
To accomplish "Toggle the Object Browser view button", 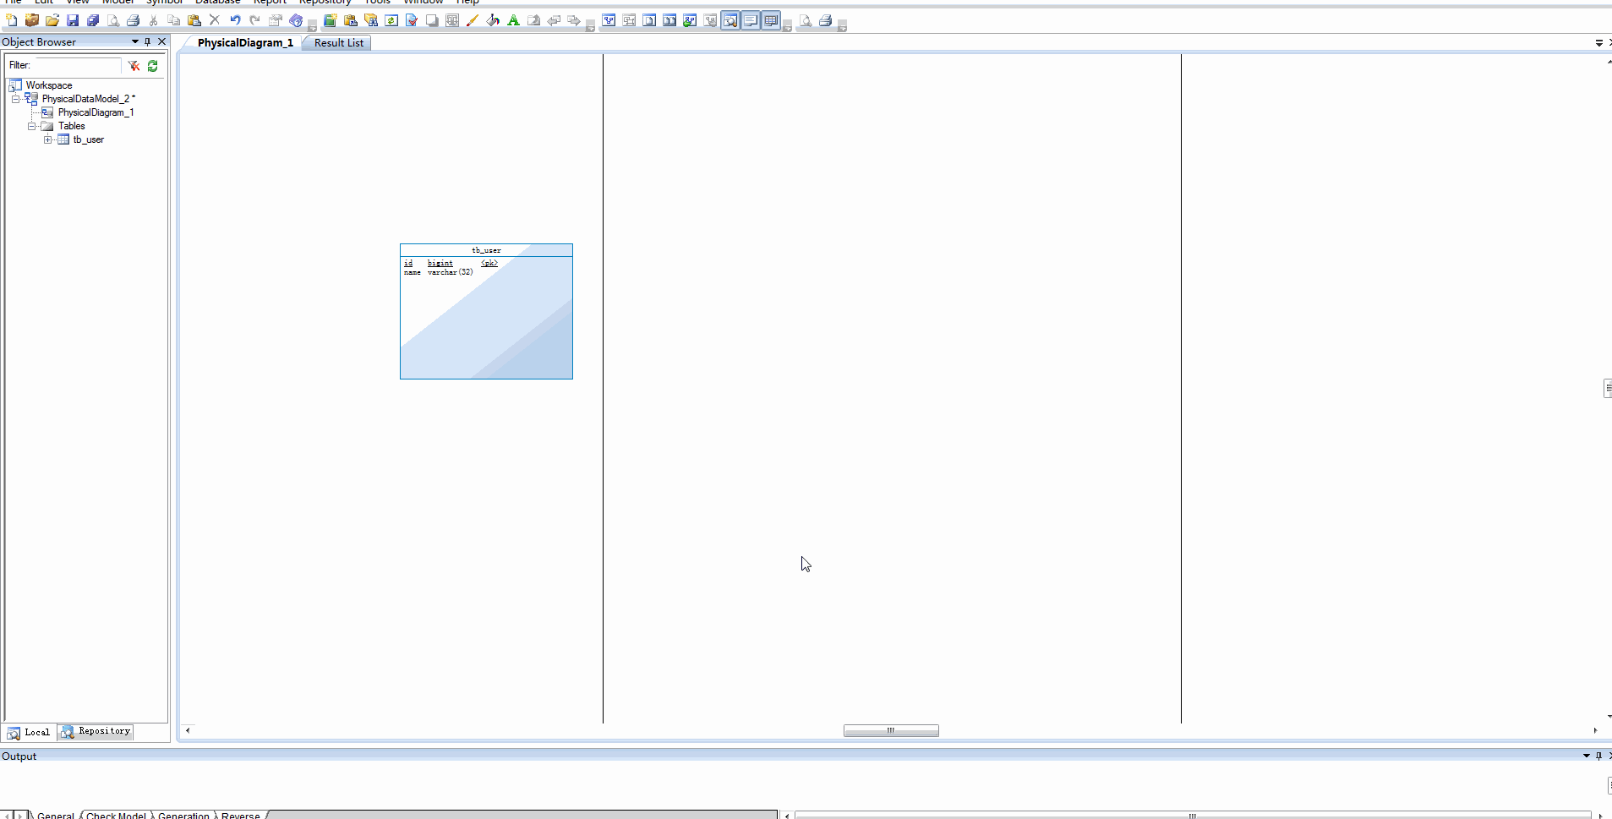I will coord(730,20).
